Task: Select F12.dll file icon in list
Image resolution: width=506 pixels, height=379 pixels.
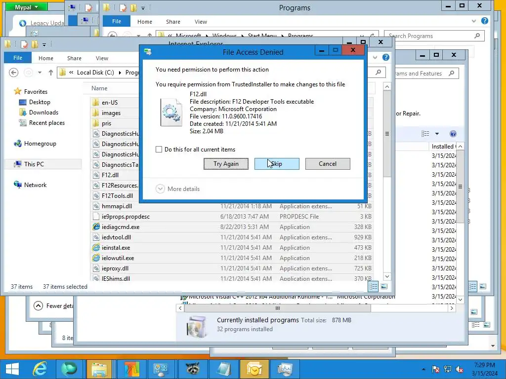Action: 96,175
